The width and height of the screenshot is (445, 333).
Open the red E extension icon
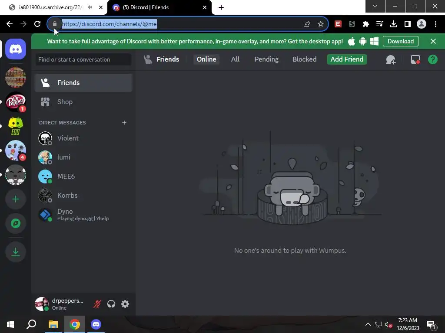338,24
